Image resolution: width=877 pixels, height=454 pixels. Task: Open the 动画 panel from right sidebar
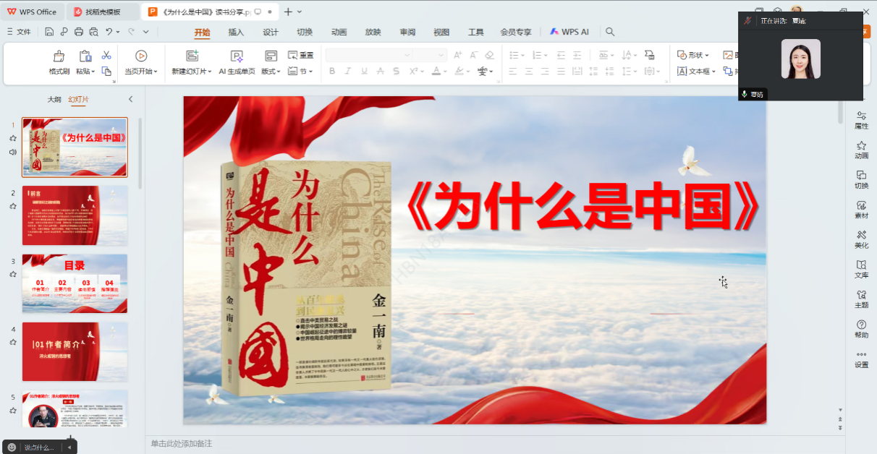click(861, 150)
